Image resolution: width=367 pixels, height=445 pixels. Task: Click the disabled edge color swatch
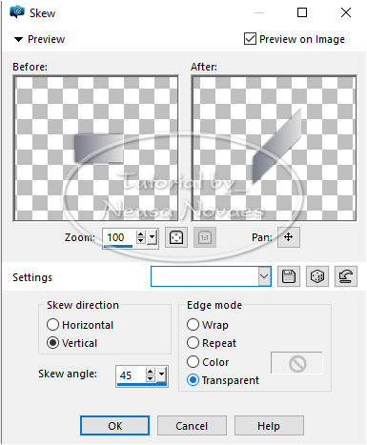point(296,363)
